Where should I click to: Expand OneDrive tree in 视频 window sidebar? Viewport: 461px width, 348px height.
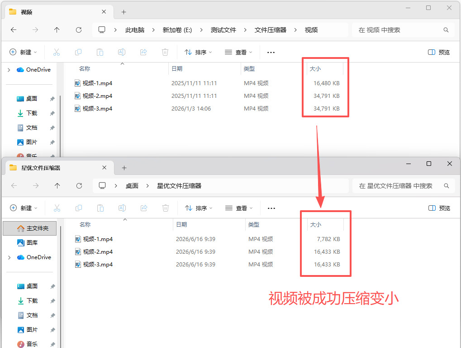pyautogui.click(x=9, y=70)
